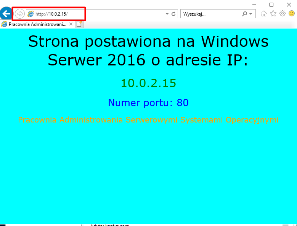
Task: Click the Internet Explorer page icon in address bar
Action: [x=31, y=14]
